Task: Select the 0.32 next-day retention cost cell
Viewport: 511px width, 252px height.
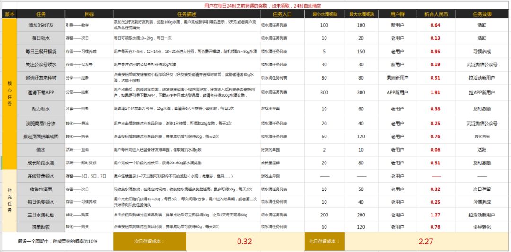Action: coord(245,242)
